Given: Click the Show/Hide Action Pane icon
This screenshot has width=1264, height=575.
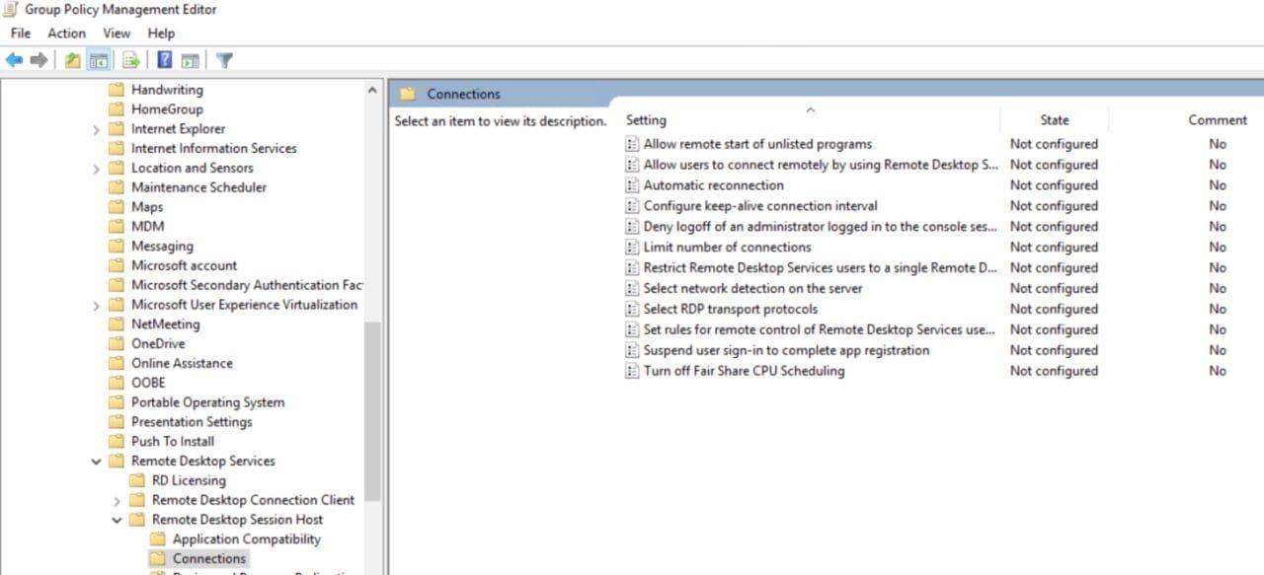Looking at the screenshot, I should coord(190,59).
